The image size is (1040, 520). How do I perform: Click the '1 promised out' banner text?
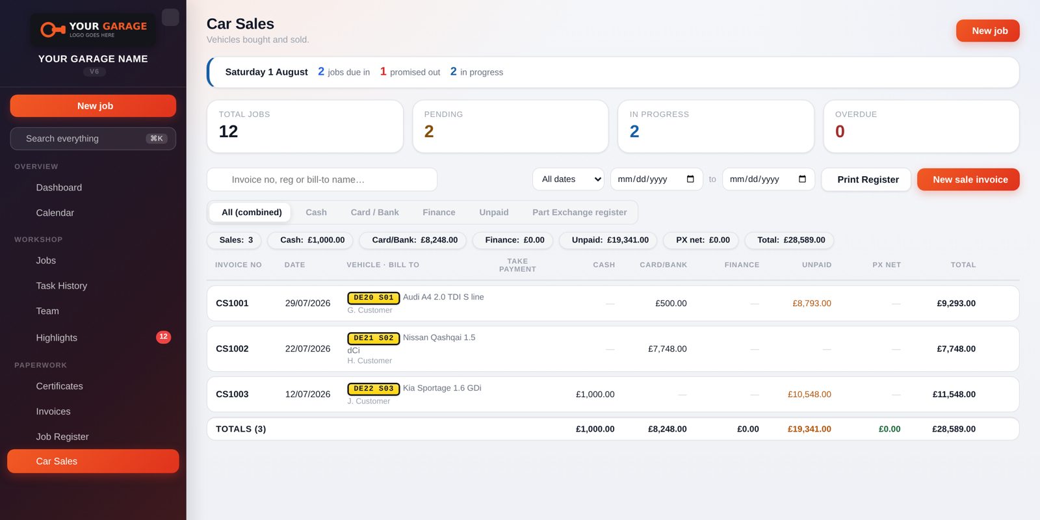pyautogui.click(x=410, y=71)
